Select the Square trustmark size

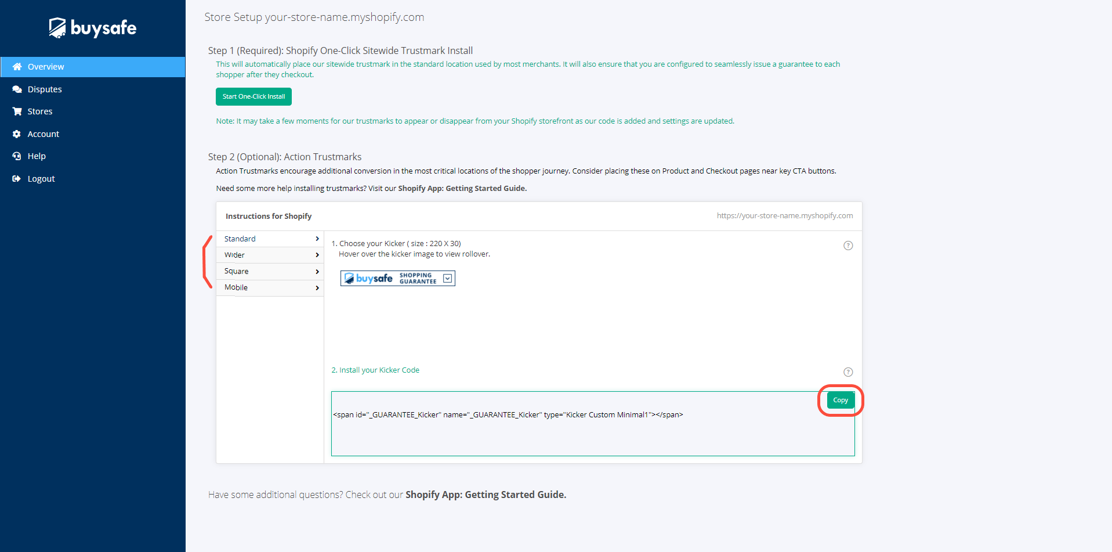[x=270, y=272]
